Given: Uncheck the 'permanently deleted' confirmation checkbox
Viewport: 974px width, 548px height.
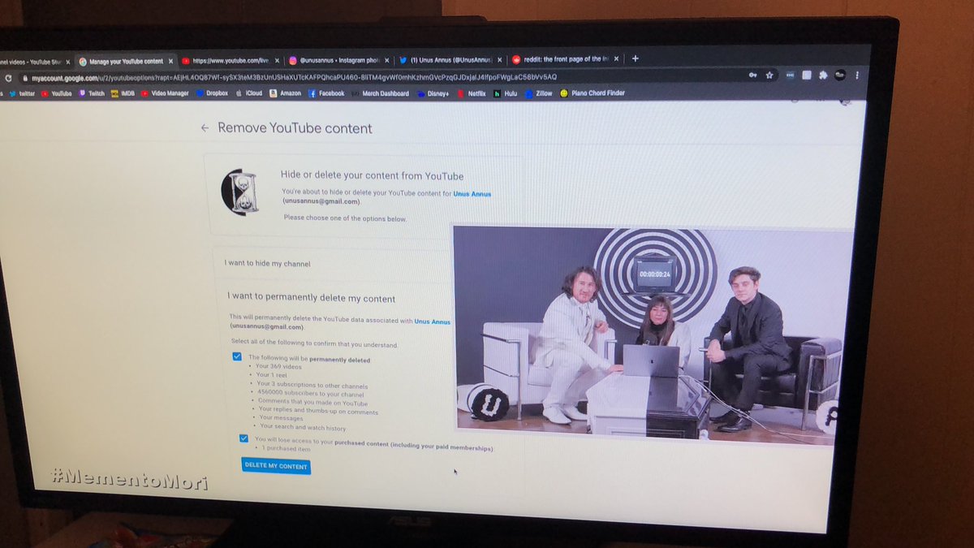Looking at the screenshot, I should [x=237, y=356].
